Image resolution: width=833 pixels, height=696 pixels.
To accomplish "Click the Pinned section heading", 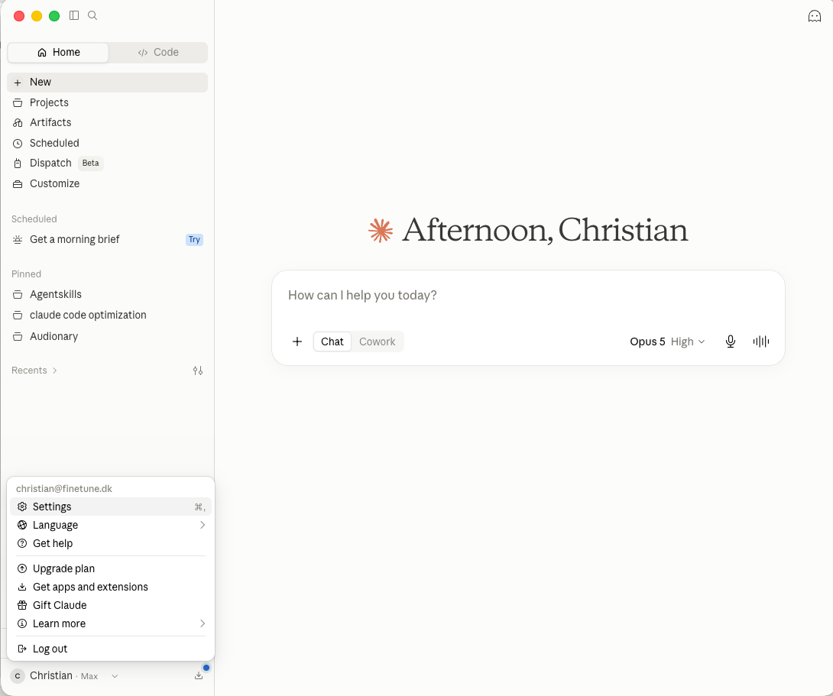I will [26, 274].
